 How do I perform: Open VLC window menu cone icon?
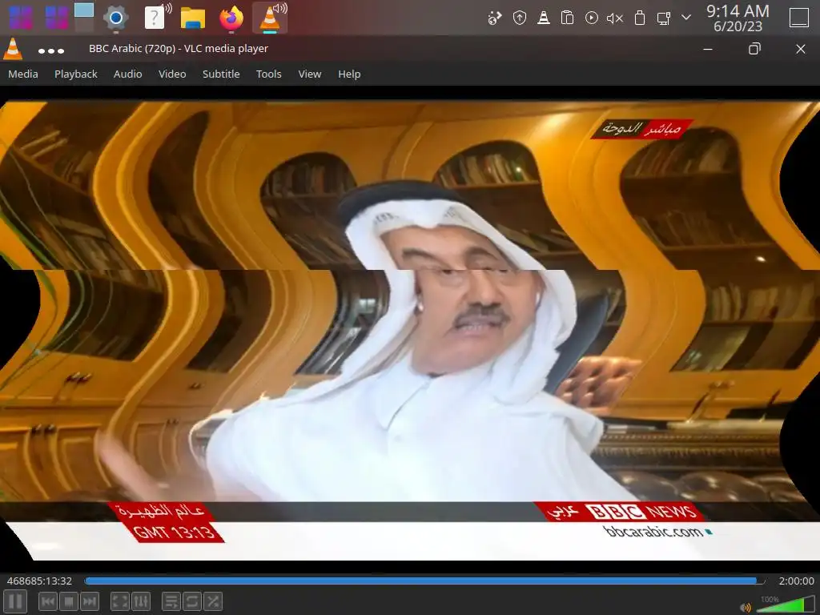click(13, 49)
